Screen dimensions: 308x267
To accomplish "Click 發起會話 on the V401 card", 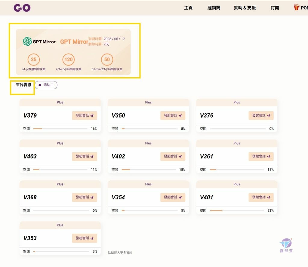I will point(261,197).
